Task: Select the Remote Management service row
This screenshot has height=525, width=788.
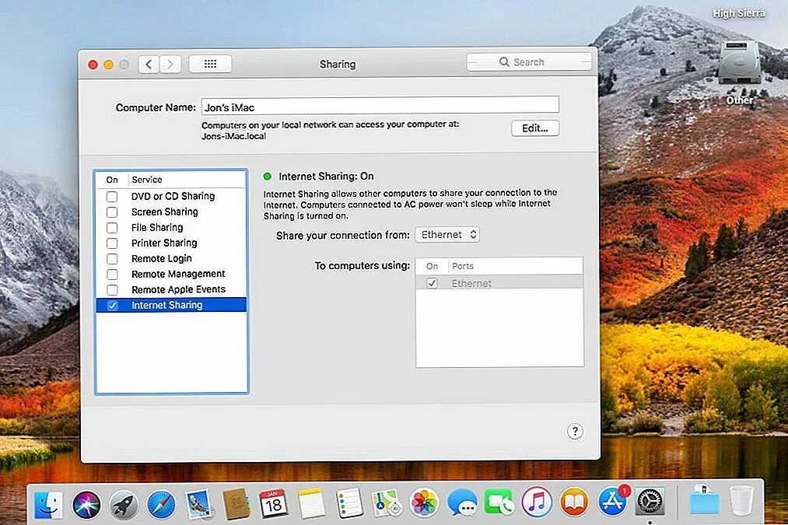Action: (171, 275)
